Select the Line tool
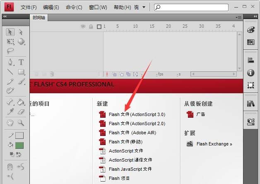This screenshot has width=260, height=184. tap(10, 72)
